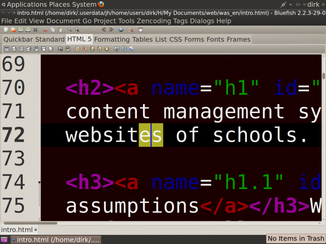Viewport: 326px width, 244px height.
Task: Click the intro.html taskbar window button
Action: 56,240
